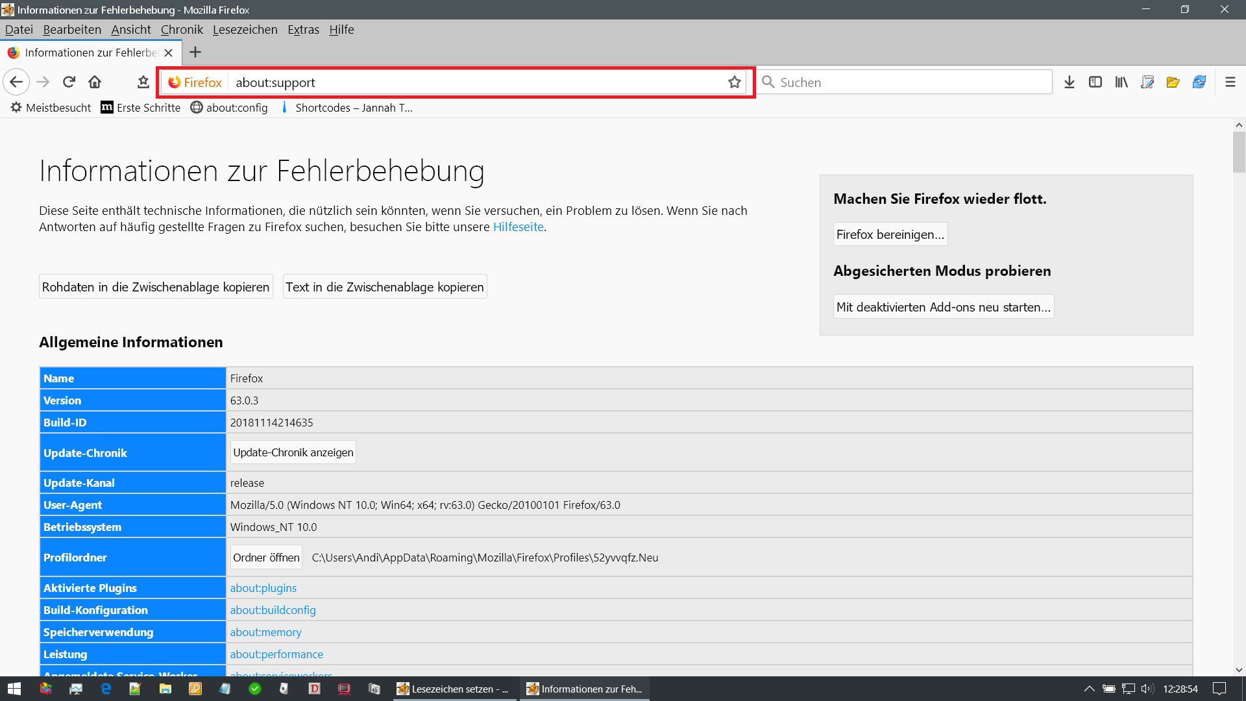Click the Firefox bereinigen button

[890, 234]
